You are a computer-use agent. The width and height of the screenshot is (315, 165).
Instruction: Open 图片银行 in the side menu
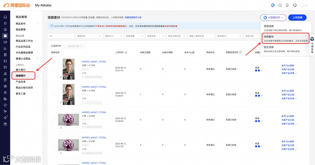[x=20, y=70]
